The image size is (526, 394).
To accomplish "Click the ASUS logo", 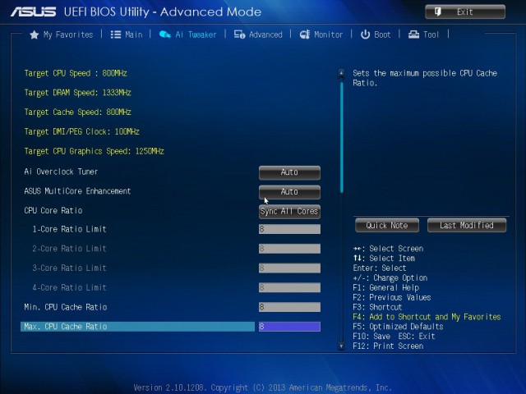I will [x=33, y=12].
